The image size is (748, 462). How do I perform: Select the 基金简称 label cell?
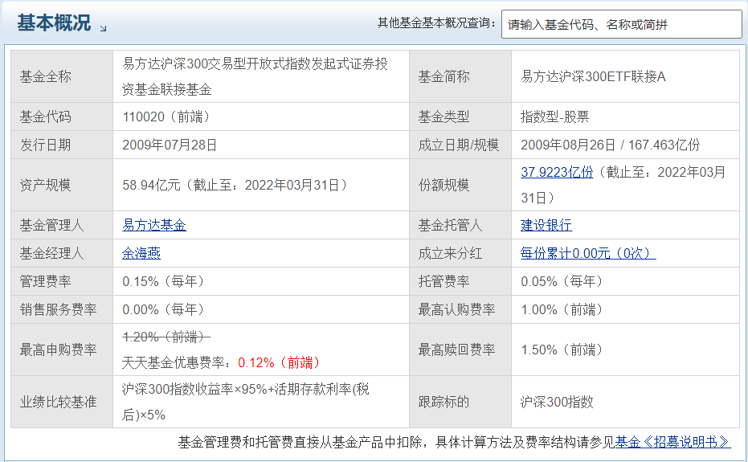(460, 76)
